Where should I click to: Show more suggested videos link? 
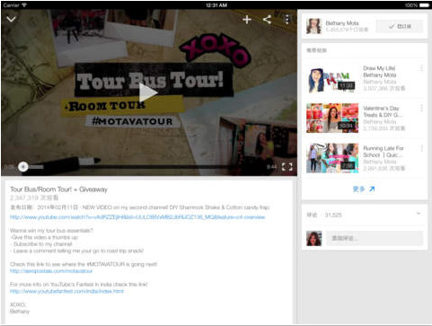pyautogui.click(x=364, y=189)
